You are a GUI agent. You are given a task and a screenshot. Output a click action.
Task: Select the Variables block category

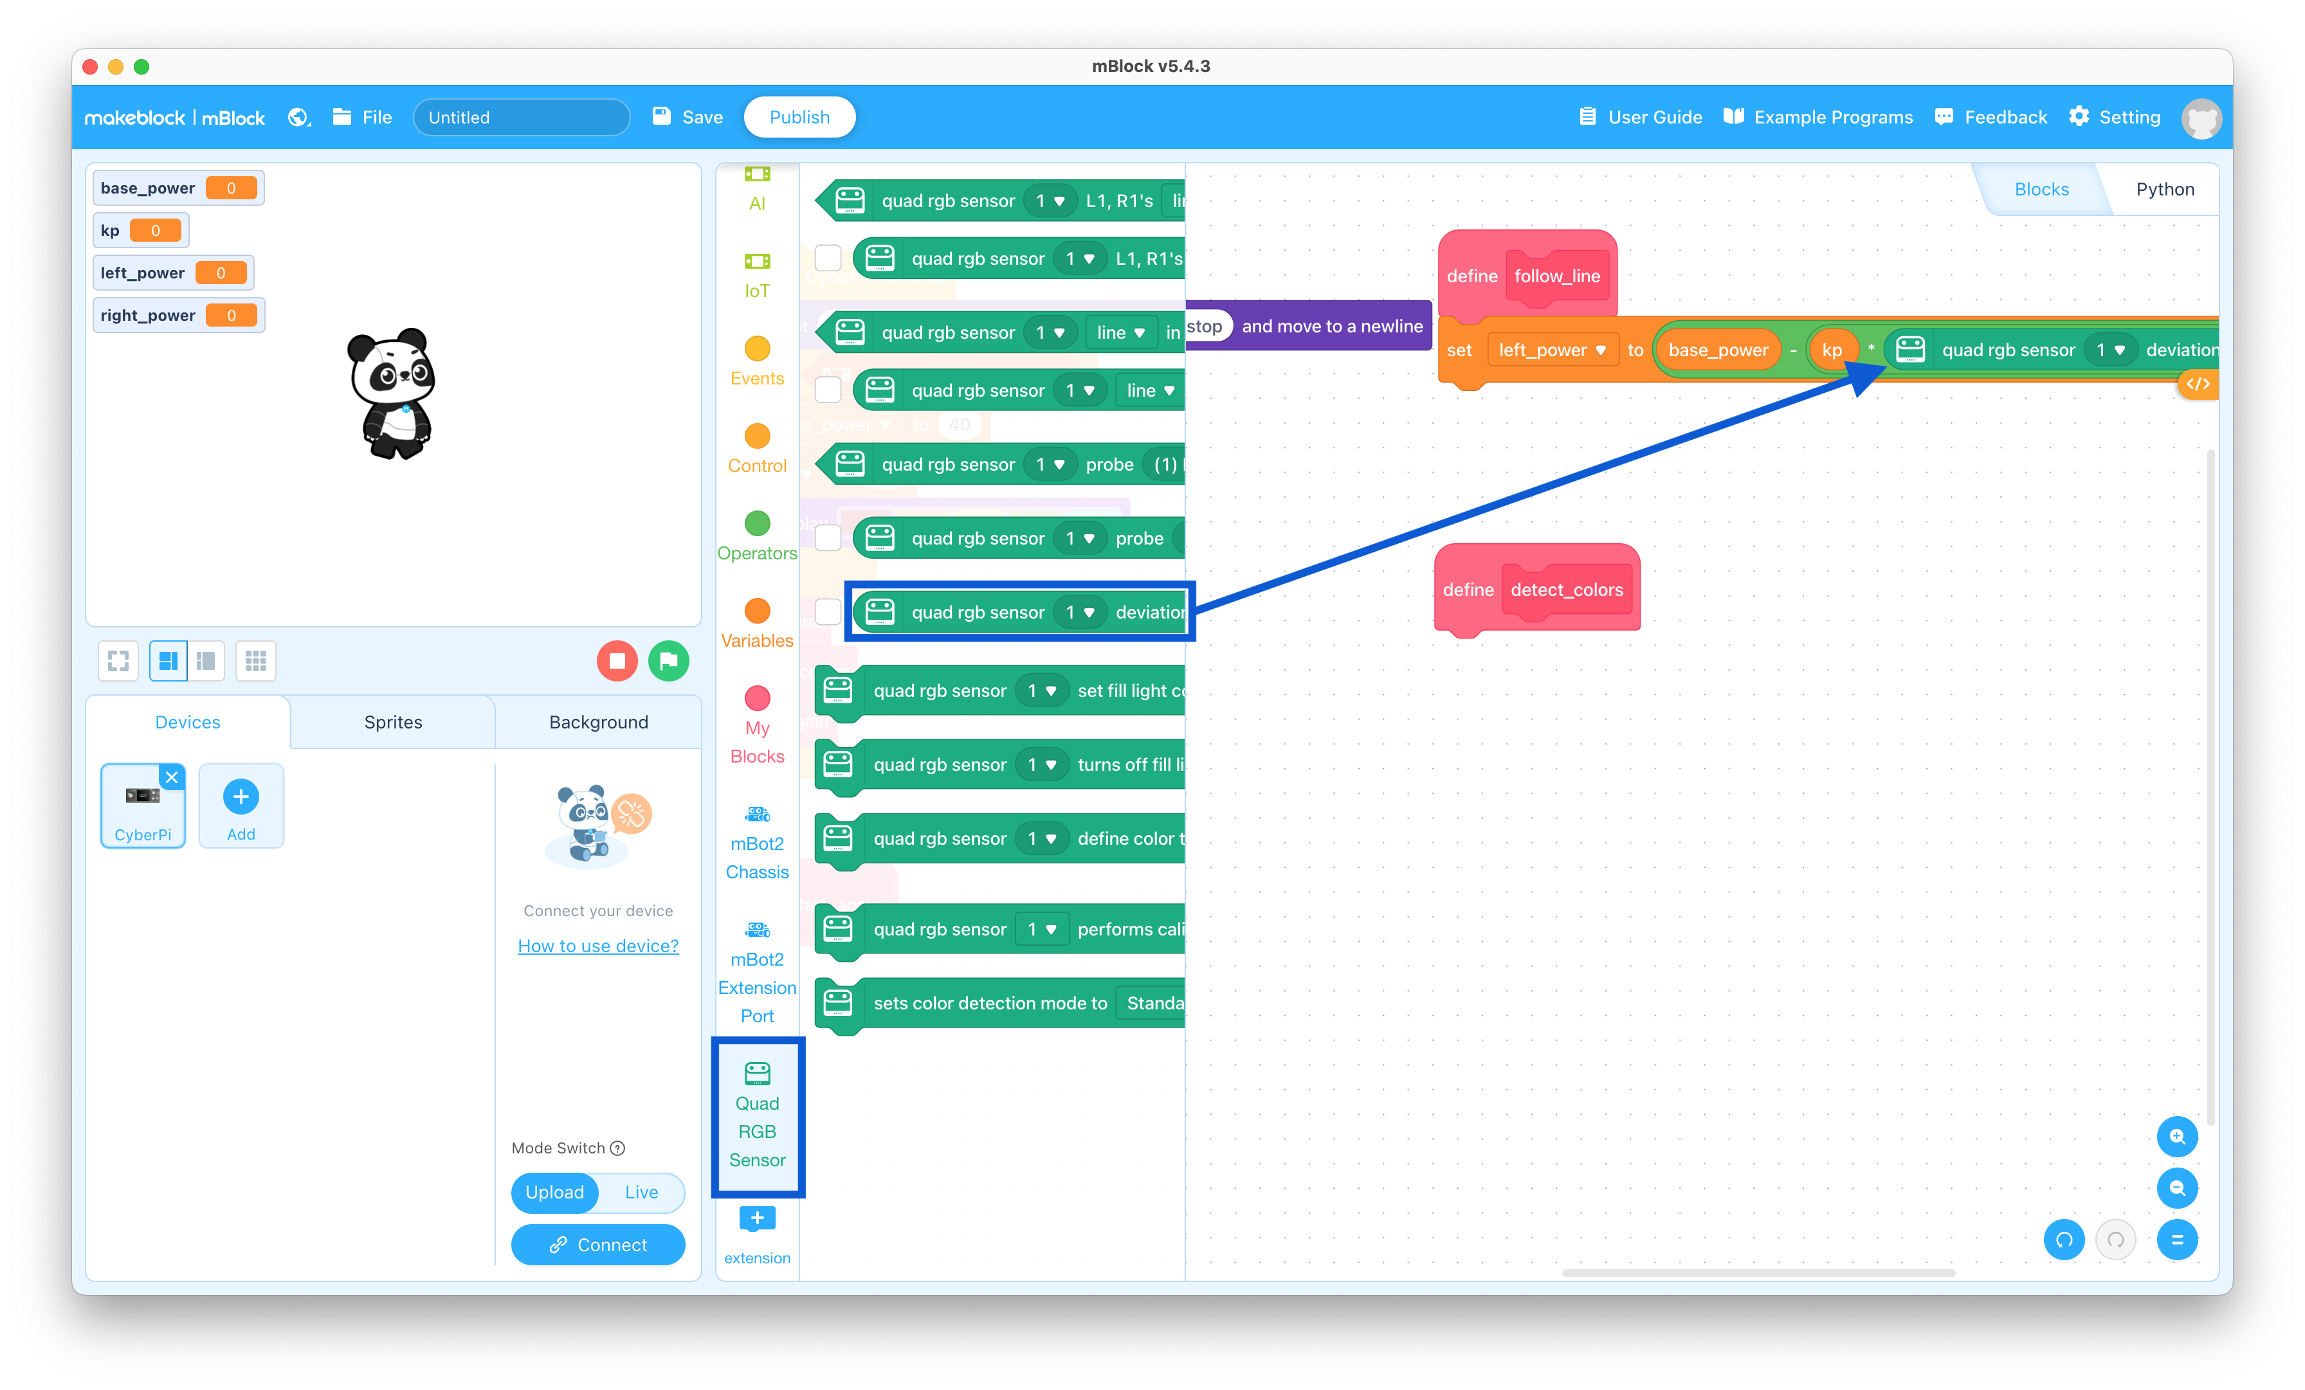click(757, 624)
